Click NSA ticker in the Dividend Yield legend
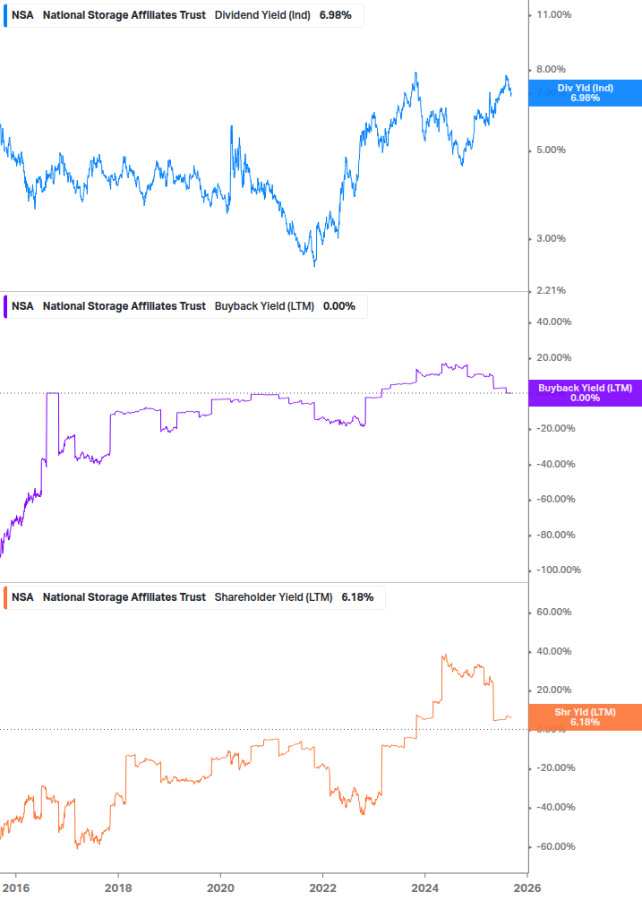642x900 pixels. click(22, 15)
